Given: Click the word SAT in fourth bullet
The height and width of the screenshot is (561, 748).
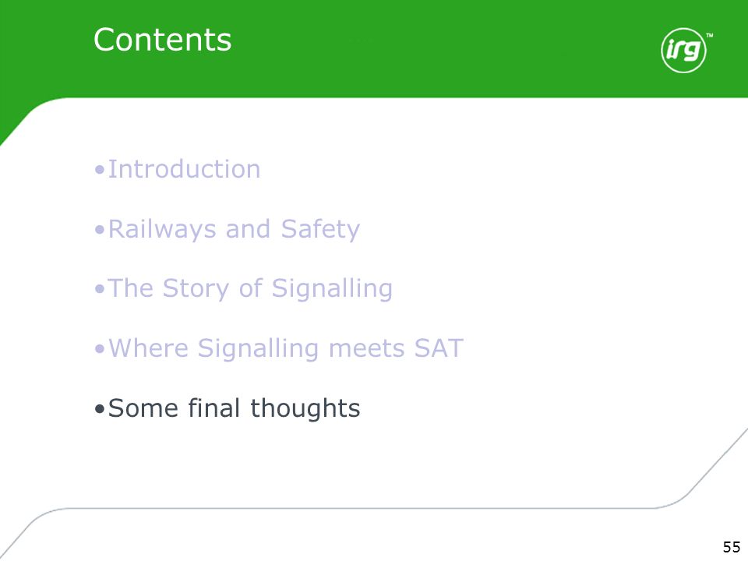Looking at the screenshot, I should coord(439,348).
